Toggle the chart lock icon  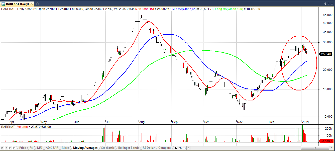coord(176,148)
